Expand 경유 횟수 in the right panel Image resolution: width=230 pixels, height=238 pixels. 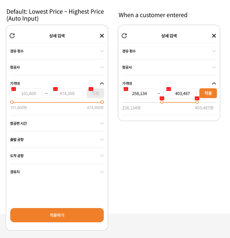coord(214,51)
